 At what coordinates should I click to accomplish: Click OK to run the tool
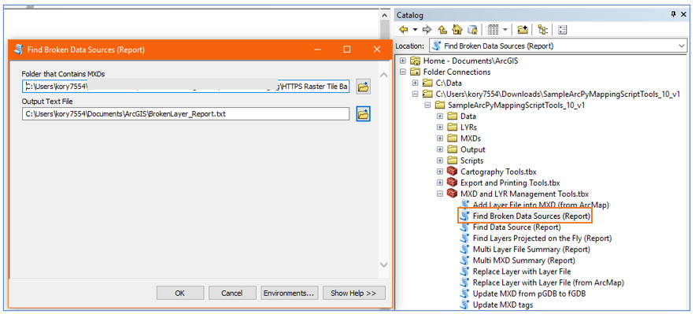coord(180,293)
